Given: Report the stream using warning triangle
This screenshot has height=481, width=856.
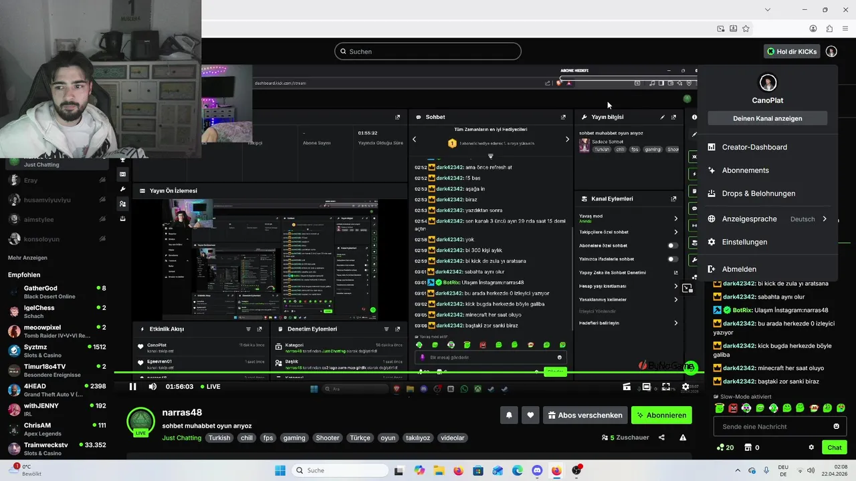Looking at the screenshot, I should [683, 438].
